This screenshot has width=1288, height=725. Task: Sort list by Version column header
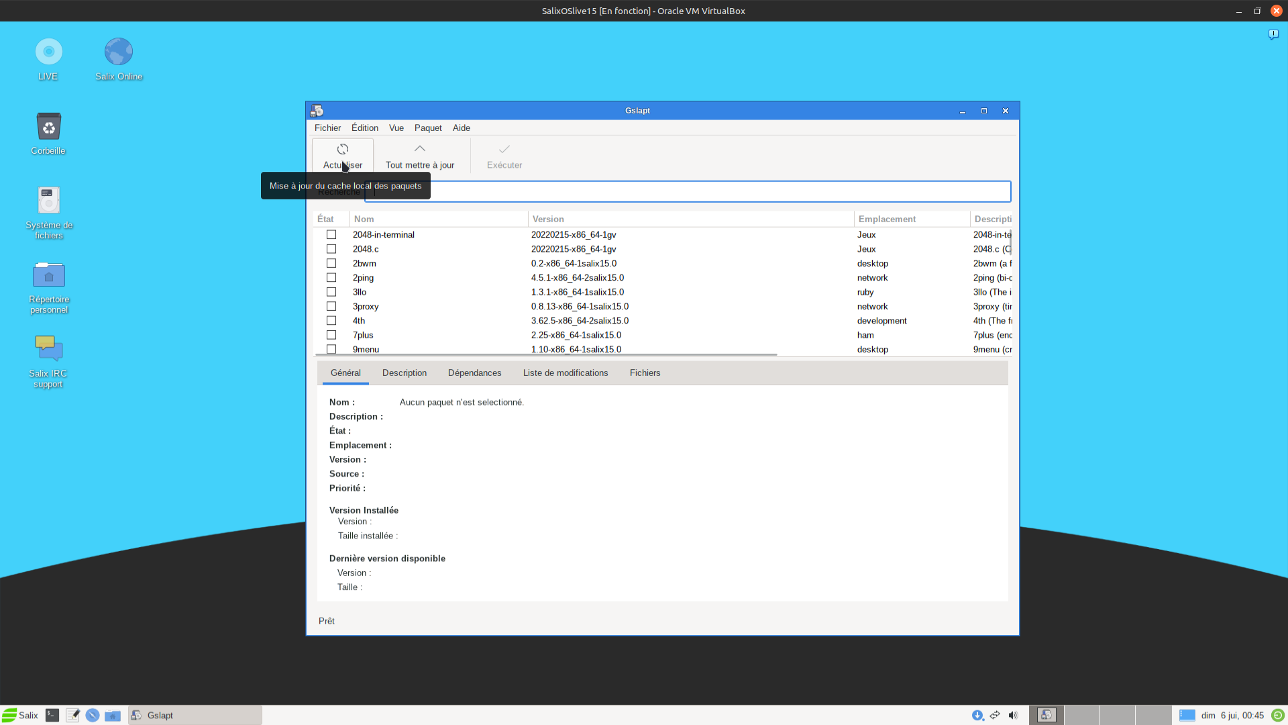point(548,220)
